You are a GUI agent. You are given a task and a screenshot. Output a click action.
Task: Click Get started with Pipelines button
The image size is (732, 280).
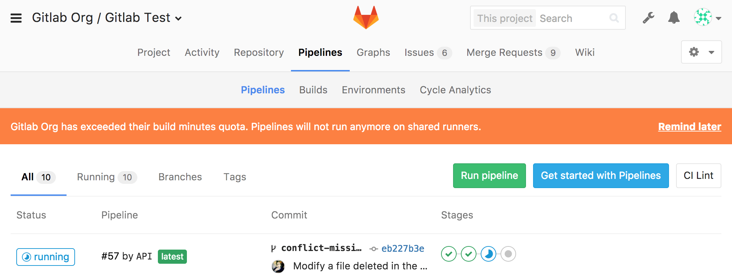tap(601, 176)
